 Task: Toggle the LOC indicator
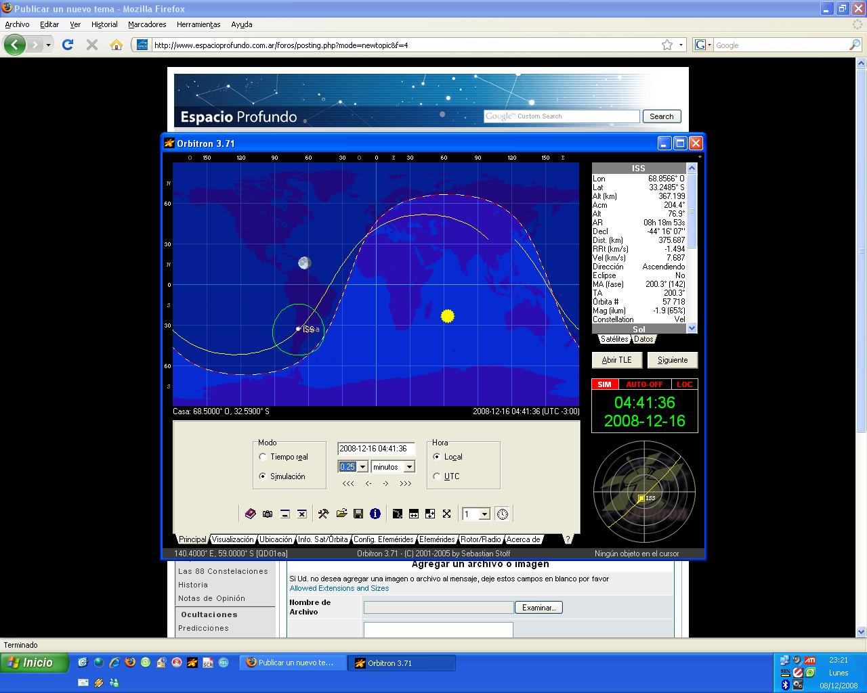click(685, 384)
